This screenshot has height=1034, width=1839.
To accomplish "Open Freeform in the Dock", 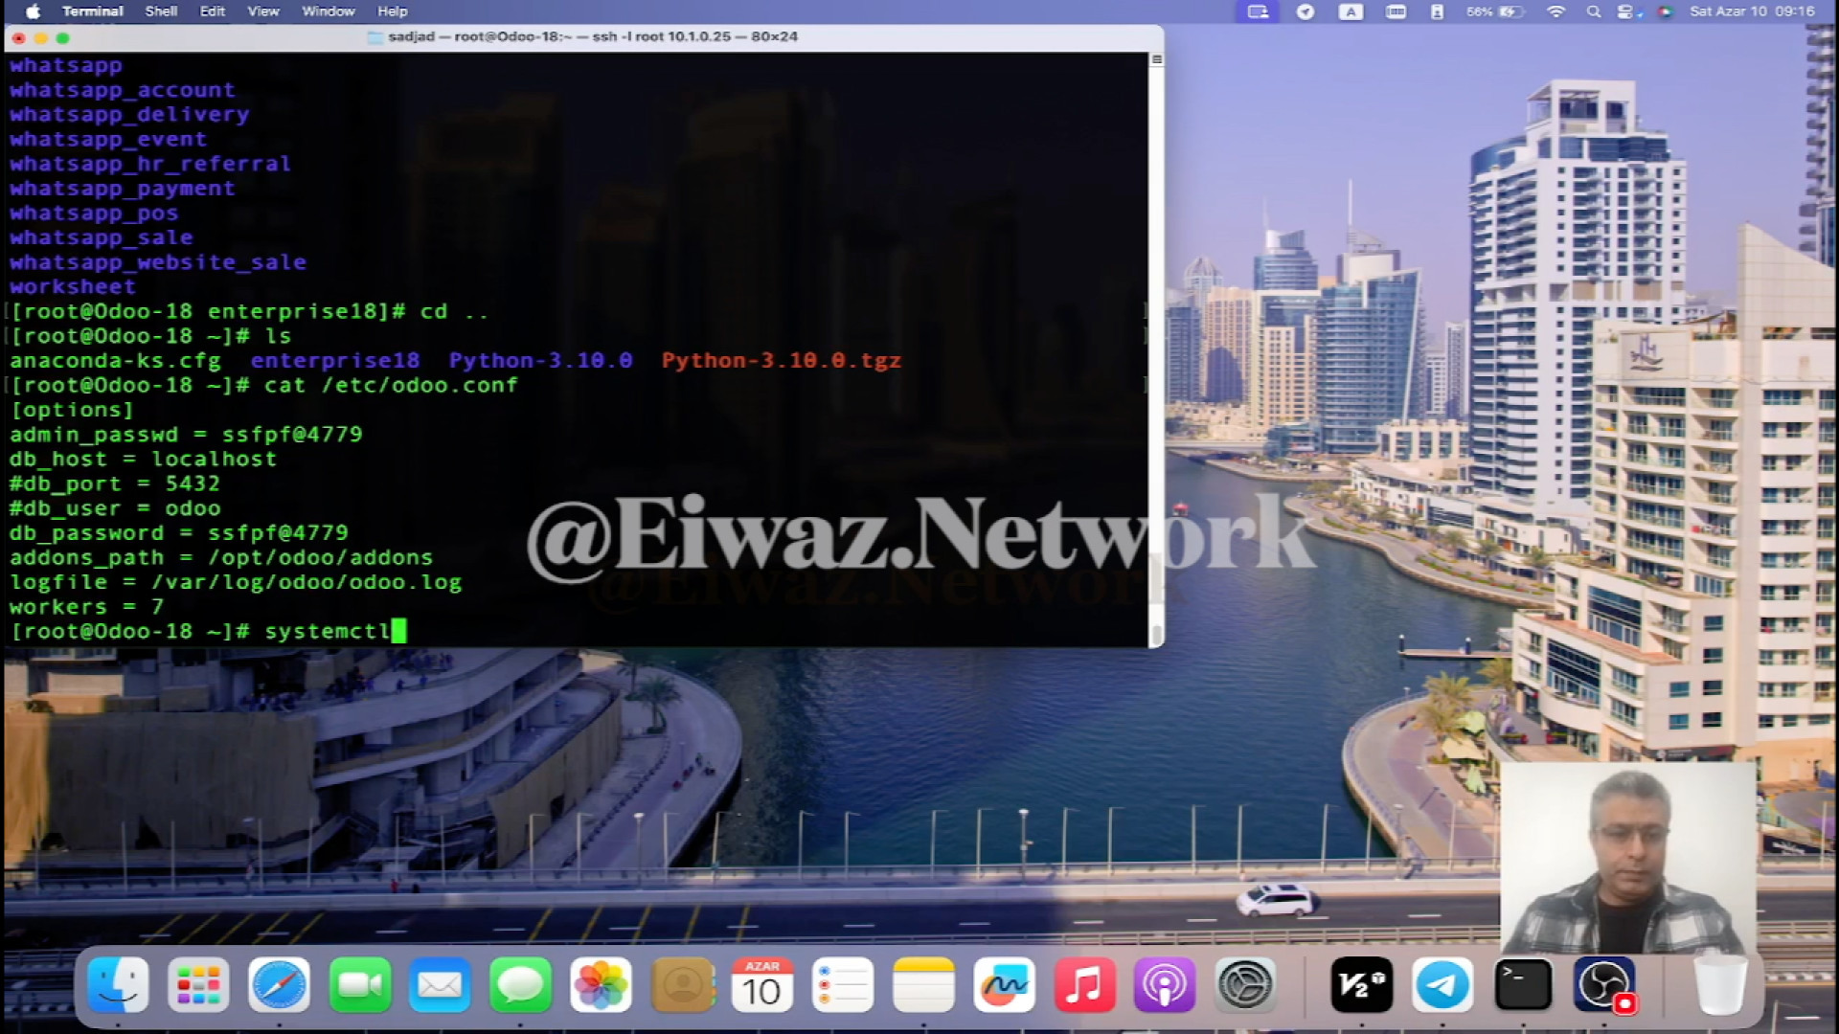I will tap(1004, 984).
